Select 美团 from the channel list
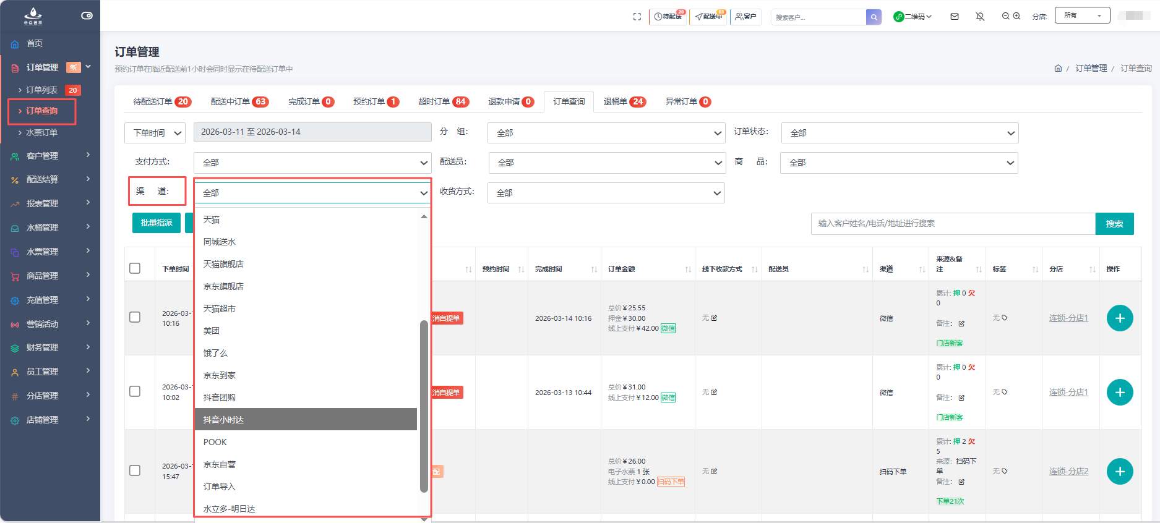Screen dimensions: 1160x523 pyautogui.click(x=212, y=331)
